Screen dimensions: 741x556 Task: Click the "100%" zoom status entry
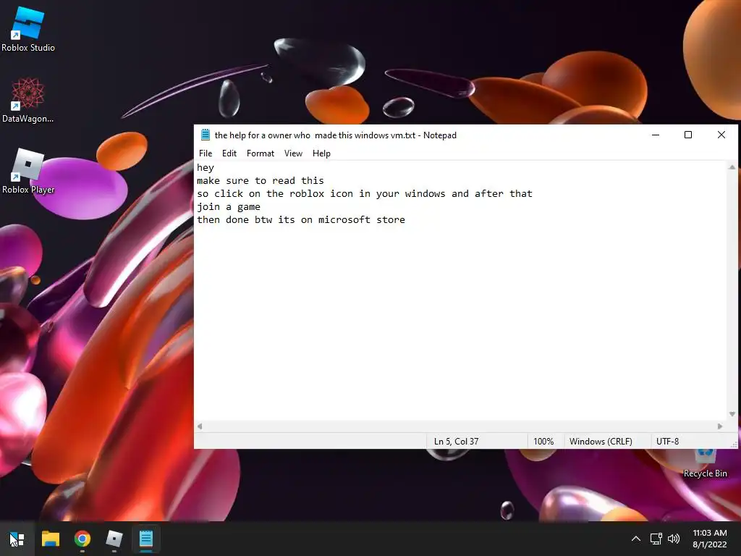[543, 441]
